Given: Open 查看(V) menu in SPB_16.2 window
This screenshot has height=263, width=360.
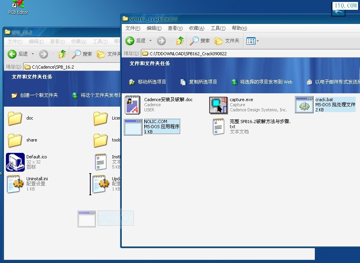Looking at the screenshot, I should pyautogui.click(x=57, y=42).
